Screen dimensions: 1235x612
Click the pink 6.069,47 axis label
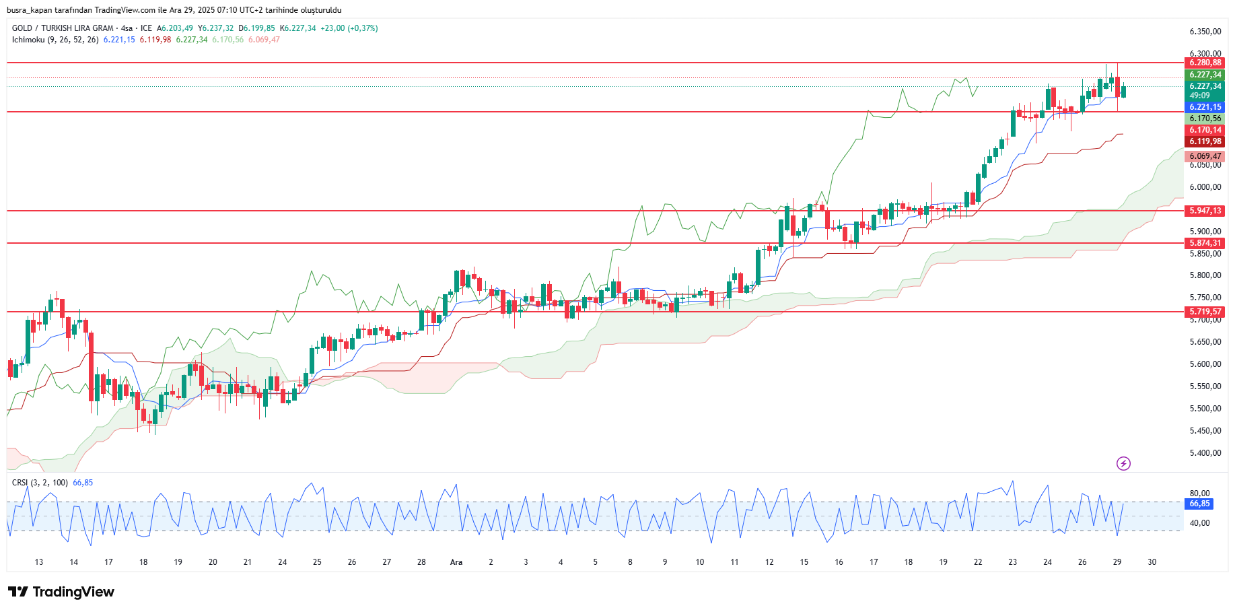pyautogui.click(x=1204, y=156)
